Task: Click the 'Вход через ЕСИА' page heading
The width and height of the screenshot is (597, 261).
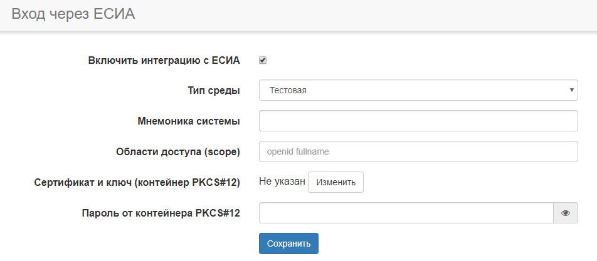Action: coord(73,14)
